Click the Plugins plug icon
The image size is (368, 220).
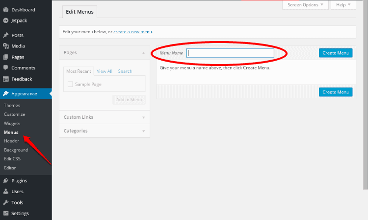(6, 180)
